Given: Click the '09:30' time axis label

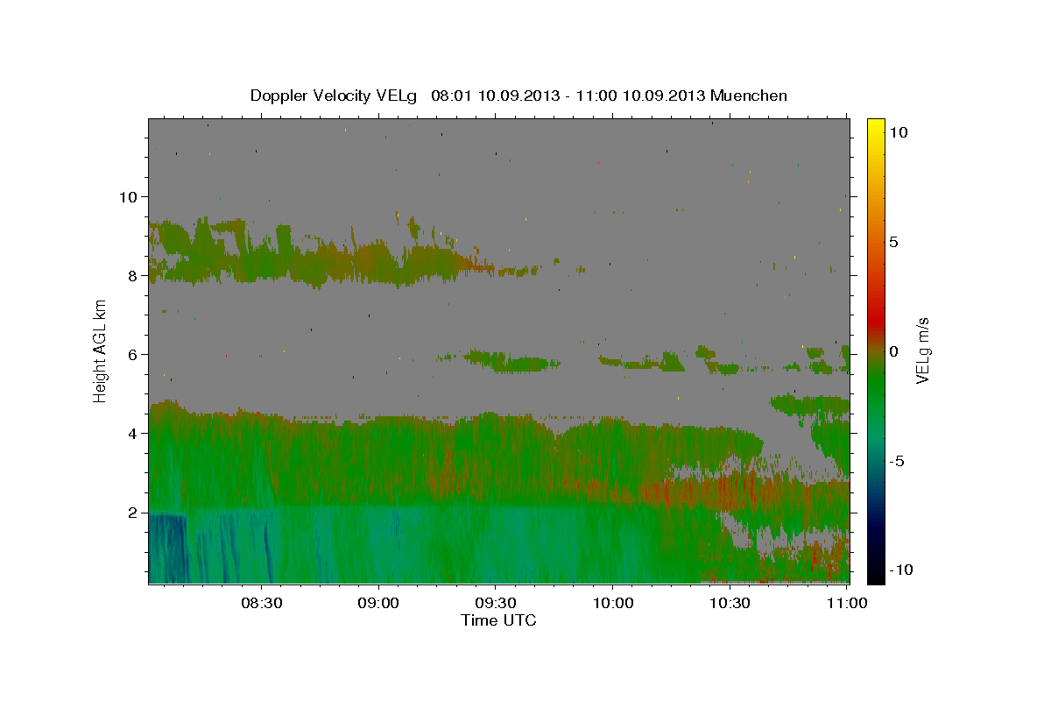Looking at the screenshot, I should [496, 604].
